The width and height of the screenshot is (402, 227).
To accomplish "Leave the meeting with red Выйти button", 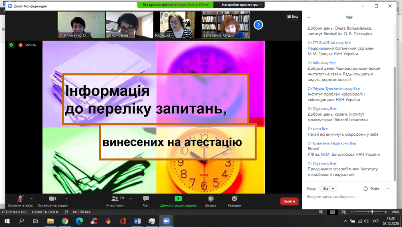I will [289, 201].
